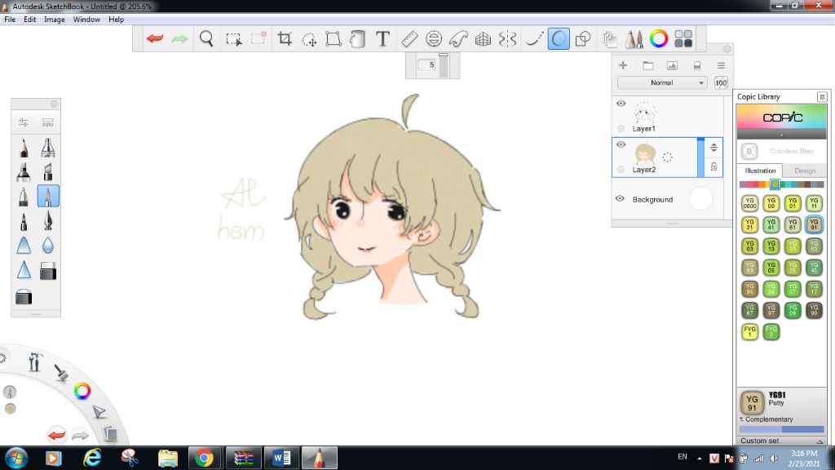Screen dimensions: 835x470
Task: Add an image layer
Action: click(672, 65)
